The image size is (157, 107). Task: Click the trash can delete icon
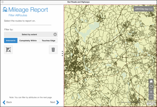tap(53, 49)
